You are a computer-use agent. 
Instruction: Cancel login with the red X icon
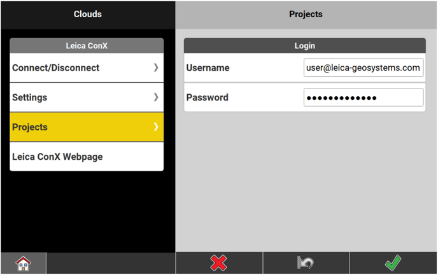point(219,263)
